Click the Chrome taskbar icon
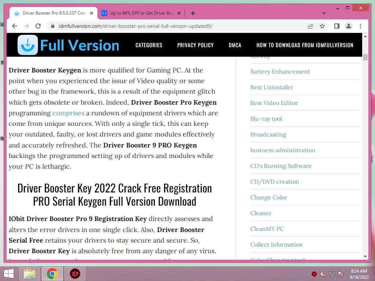Viewport: 375px width, 281px height. (52, 274)
